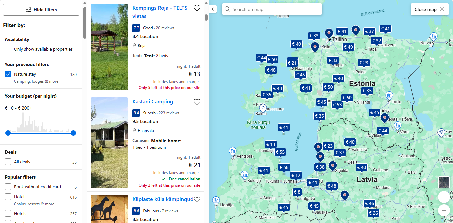Screen dimensions: 453x223
Task: Open the Kastani Camping cabin photo
Action: (109, 142)
